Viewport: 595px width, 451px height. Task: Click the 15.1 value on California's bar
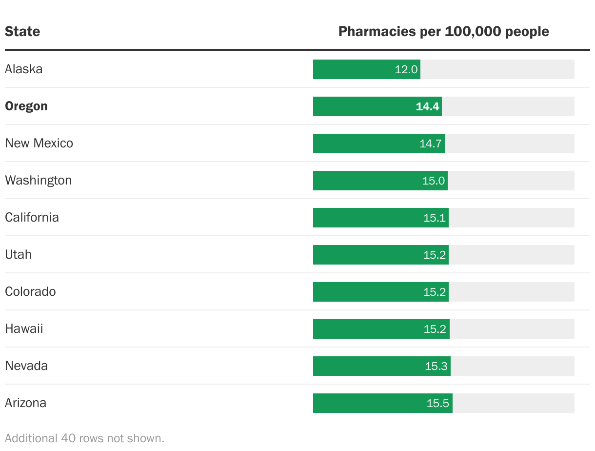(435, 218)
